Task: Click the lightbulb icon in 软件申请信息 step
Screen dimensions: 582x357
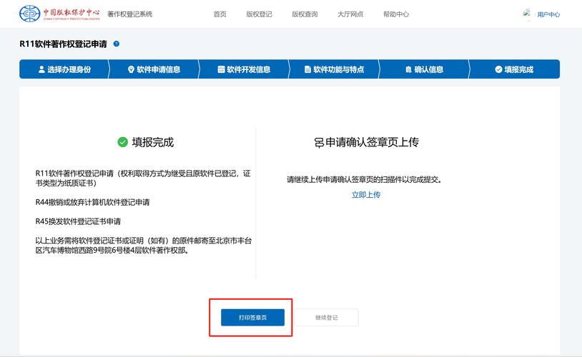Action: click(131, 69)
